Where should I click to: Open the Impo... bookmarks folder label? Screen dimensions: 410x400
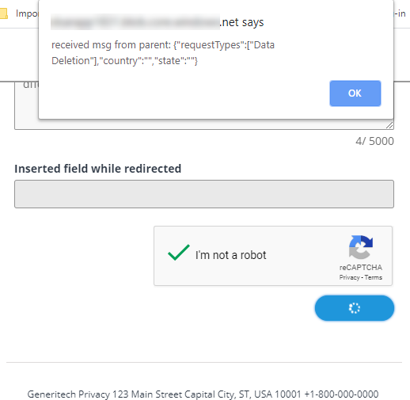[x=27, y=13]
